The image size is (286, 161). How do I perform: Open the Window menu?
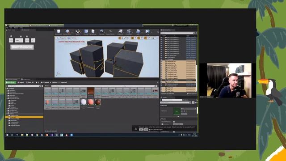coord(16,28)
